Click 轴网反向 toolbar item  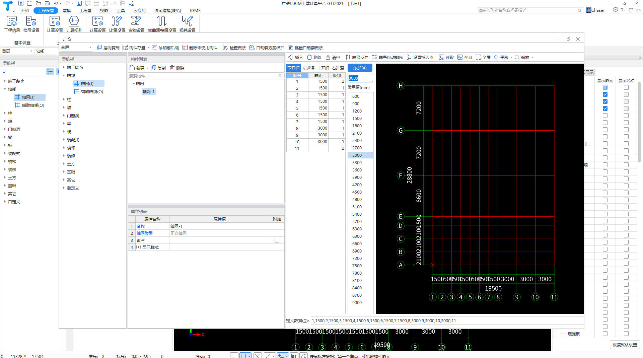357,57
